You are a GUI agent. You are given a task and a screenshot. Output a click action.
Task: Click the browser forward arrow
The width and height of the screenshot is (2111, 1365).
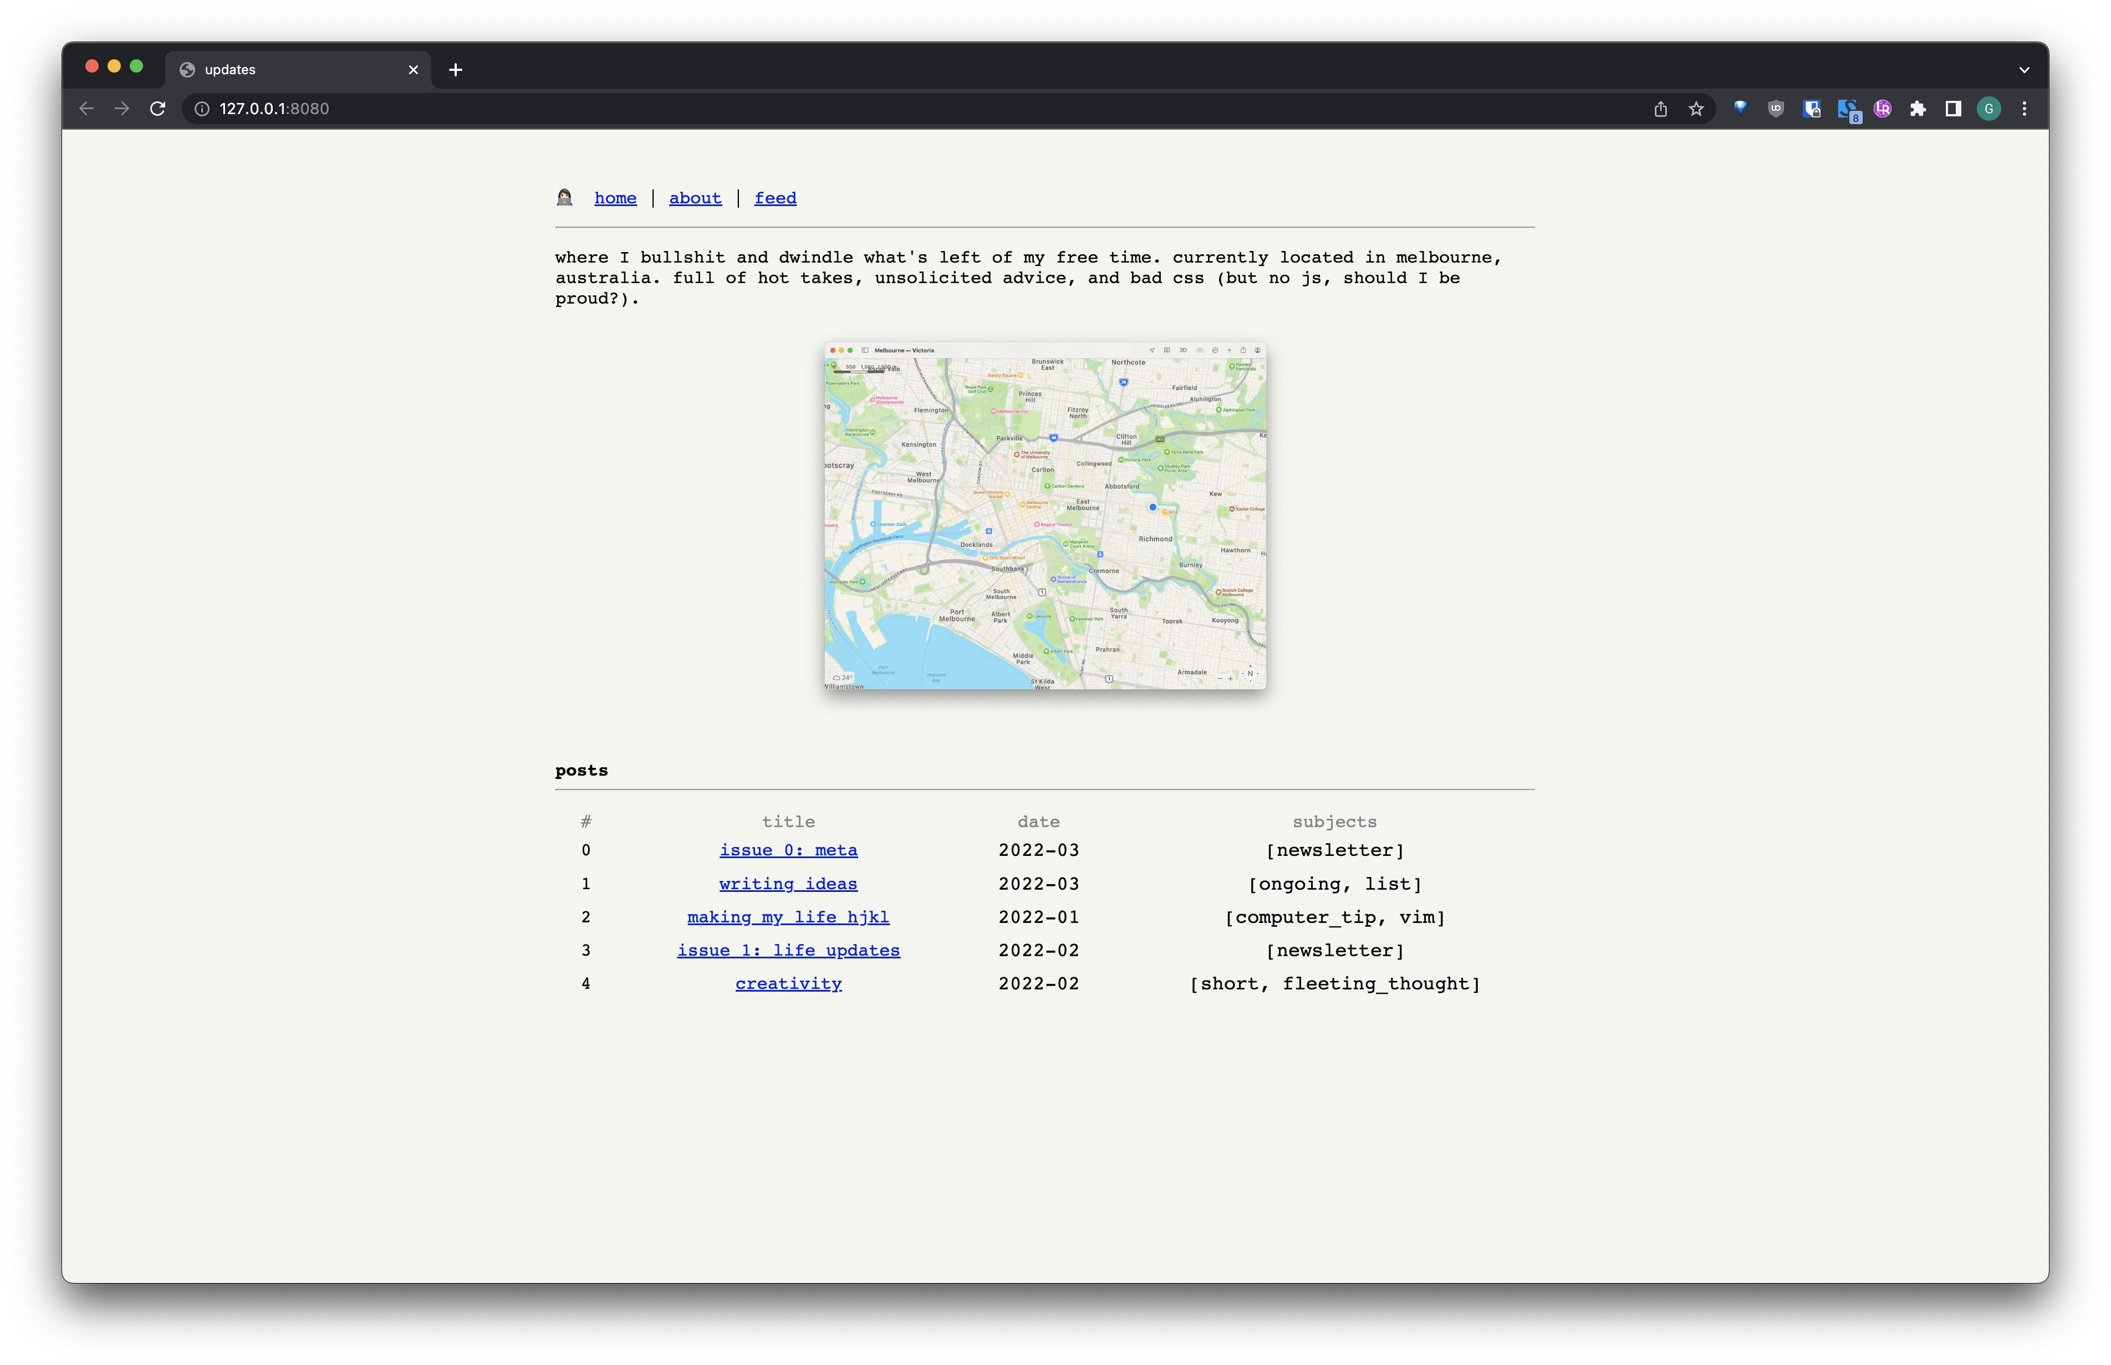pyautogui.click(x=123, y=108)
